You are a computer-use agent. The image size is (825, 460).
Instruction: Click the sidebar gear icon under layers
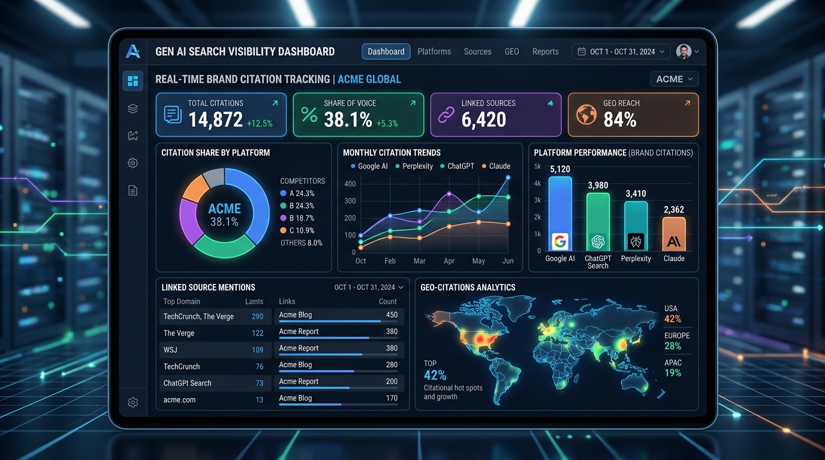(133, 163)
